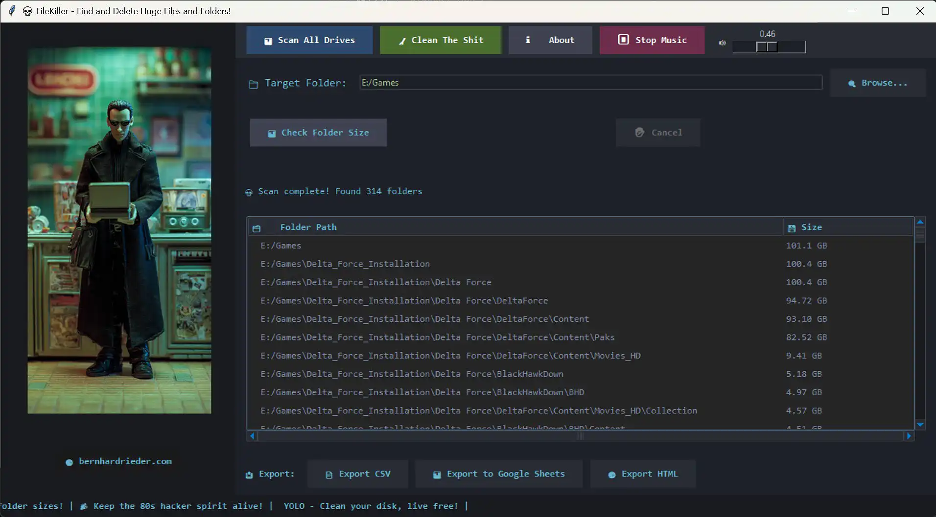Image resolution: width=936 pixels, height=517 pixels.
Task: Click the Clean The Shit button
Action: point(441,40)
